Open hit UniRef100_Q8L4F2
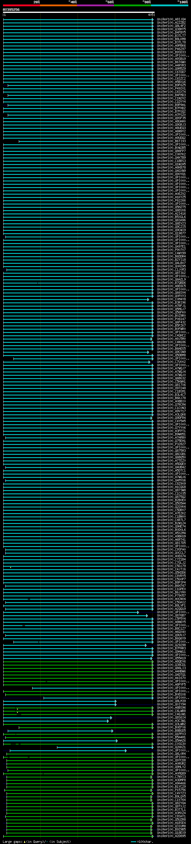The image size is (191, 844). (x=171, y=26)
